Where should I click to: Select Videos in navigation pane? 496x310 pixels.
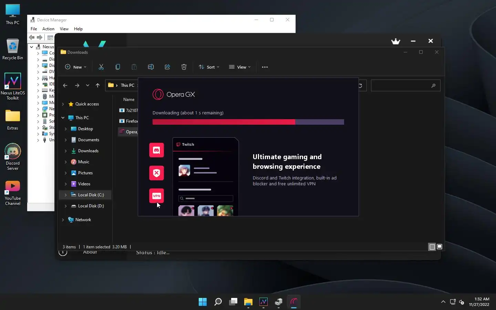tap(85, 184)
